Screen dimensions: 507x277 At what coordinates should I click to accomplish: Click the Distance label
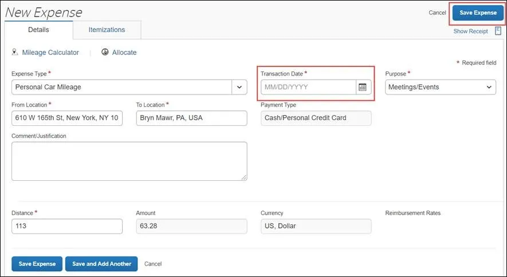22,213
